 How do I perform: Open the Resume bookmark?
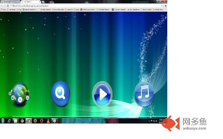click(146, 10)
